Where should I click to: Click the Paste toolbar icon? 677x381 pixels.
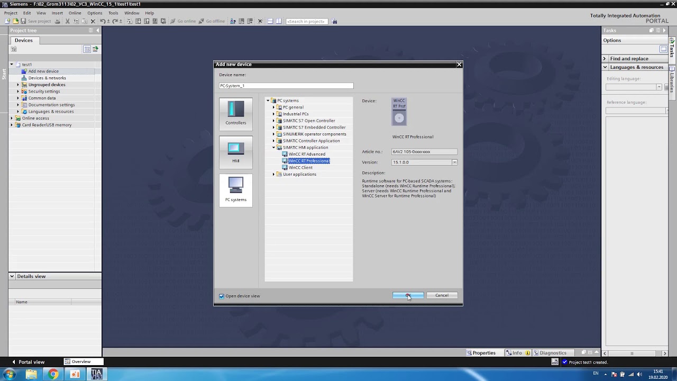85,21
